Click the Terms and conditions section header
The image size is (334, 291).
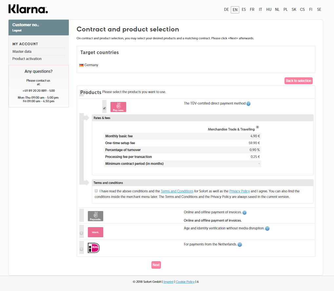[203, 183]
